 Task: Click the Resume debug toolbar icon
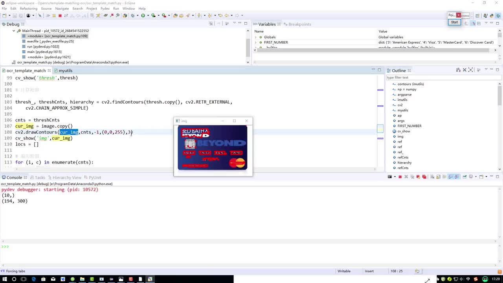(48, 16)
